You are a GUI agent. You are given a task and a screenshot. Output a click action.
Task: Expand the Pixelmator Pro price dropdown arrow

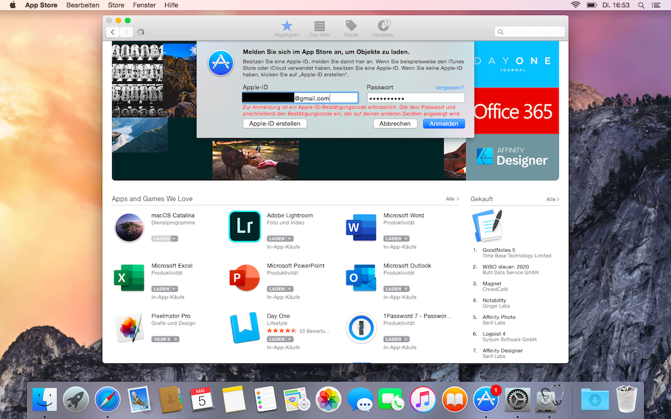(x=176, y=339)
